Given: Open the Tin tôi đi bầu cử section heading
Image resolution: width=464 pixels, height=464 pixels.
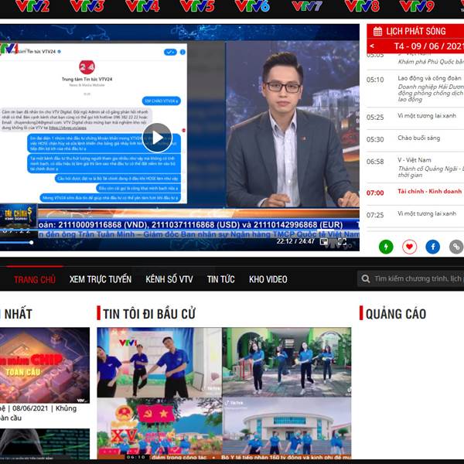Looking at the screenshot, I should point(149,314).
